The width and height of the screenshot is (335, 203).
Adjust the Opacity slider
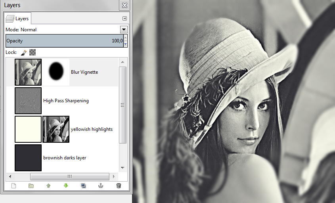point(64,41)
